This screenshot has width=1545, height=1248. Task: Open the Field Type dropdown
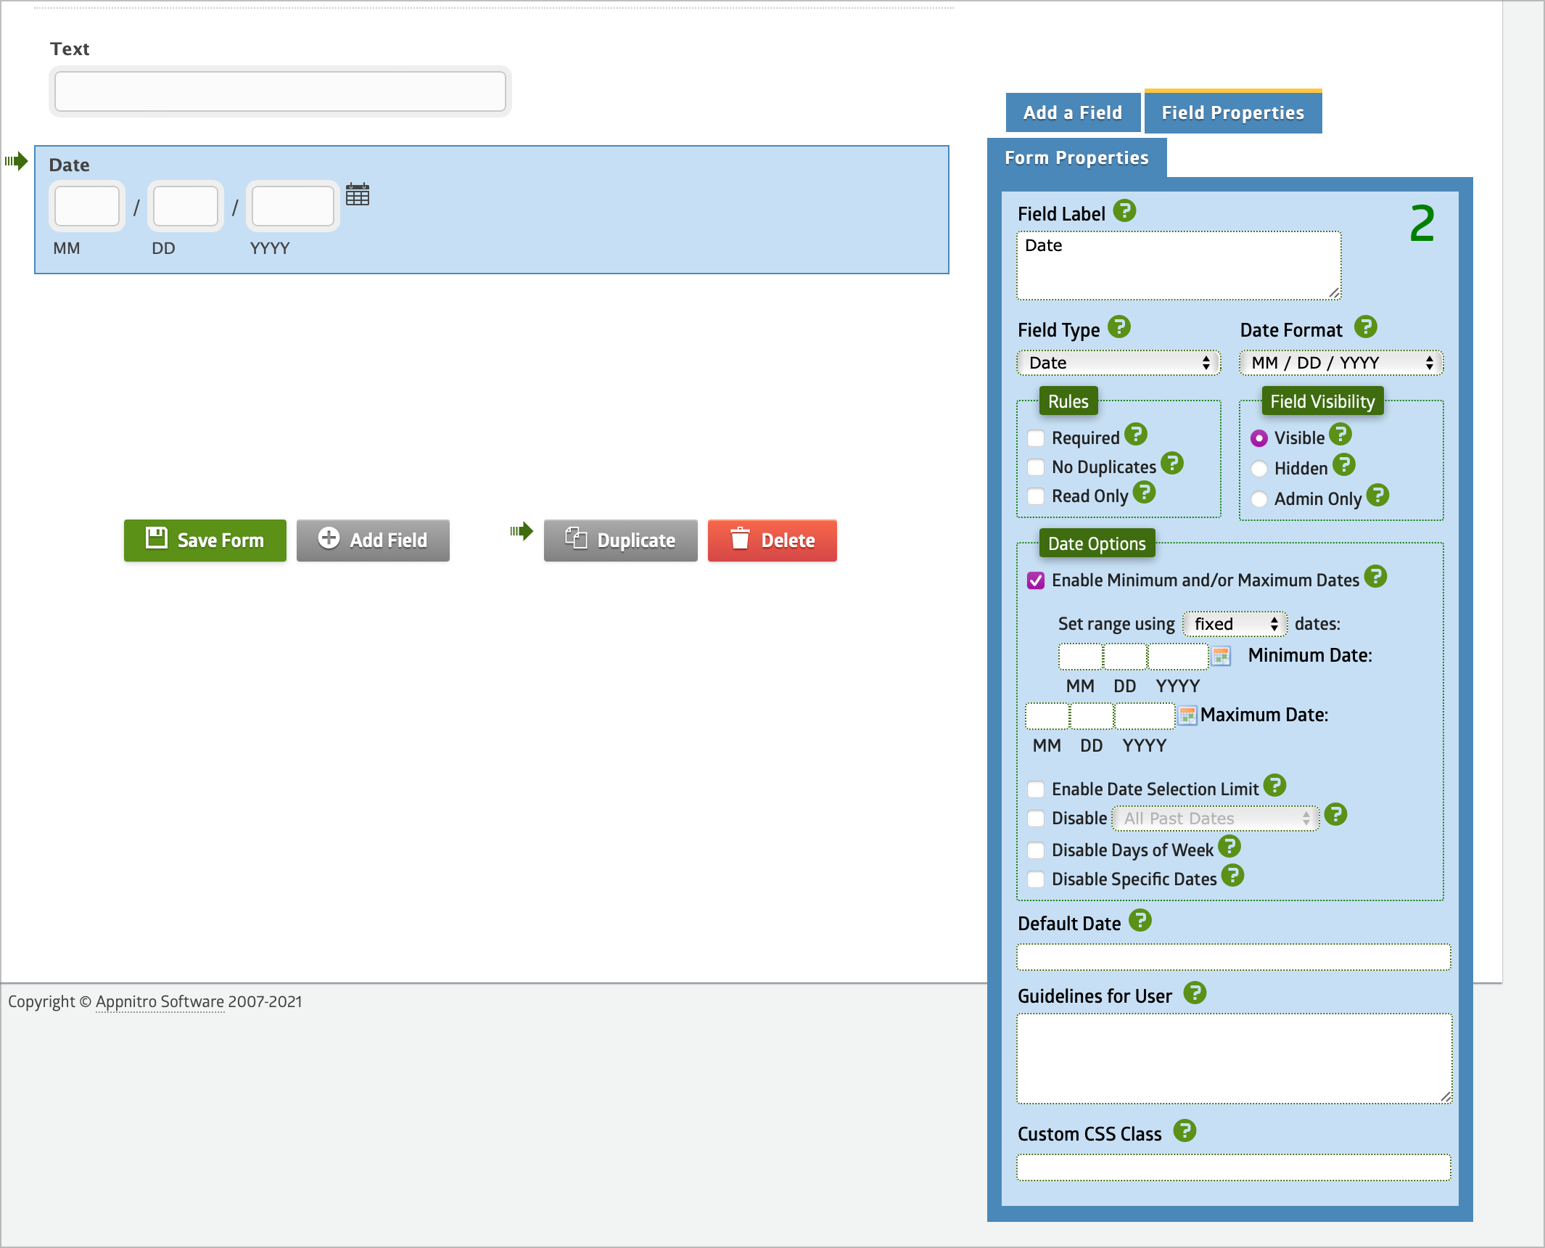(x=1118, y=363)
